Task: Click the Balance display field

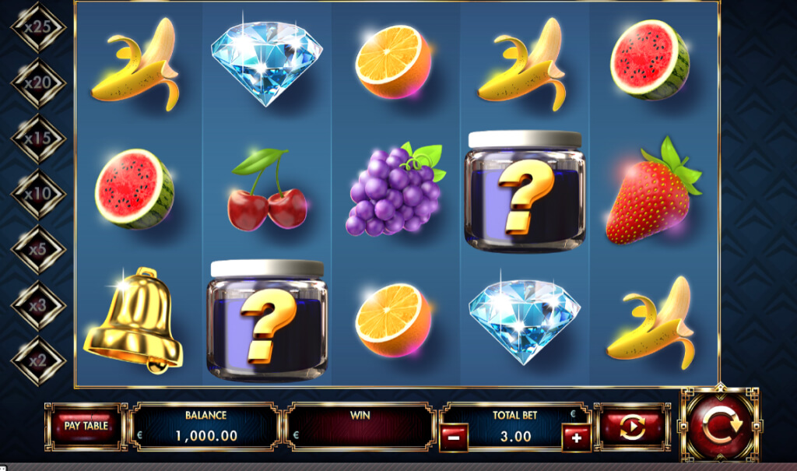Action: (205, 427)
